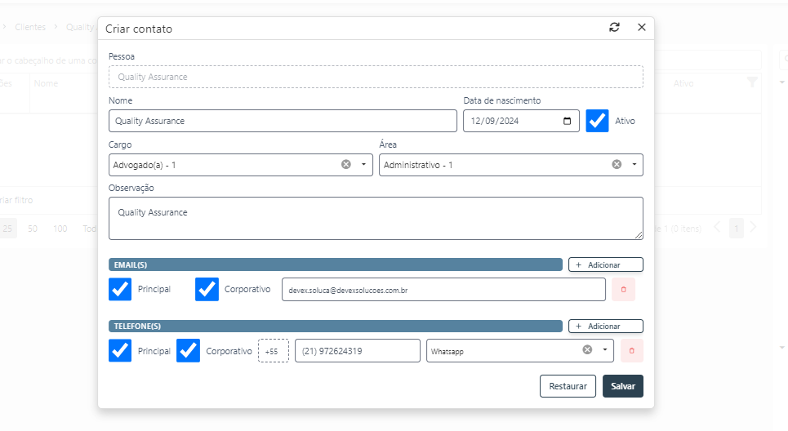Image resolution: width=788 pixels, height=431 pixels.
Task: Click the grid filter funnel icon
Action: [752, 82]
